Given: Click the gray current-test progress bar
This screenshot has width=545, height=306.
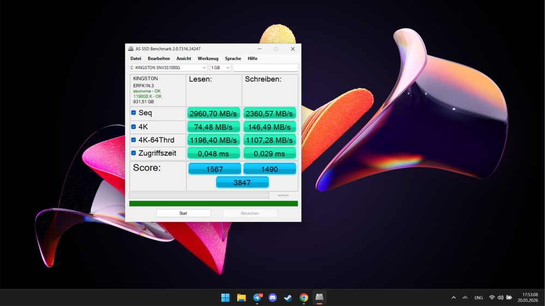Looking at the screenshot, I should (199, 195).
